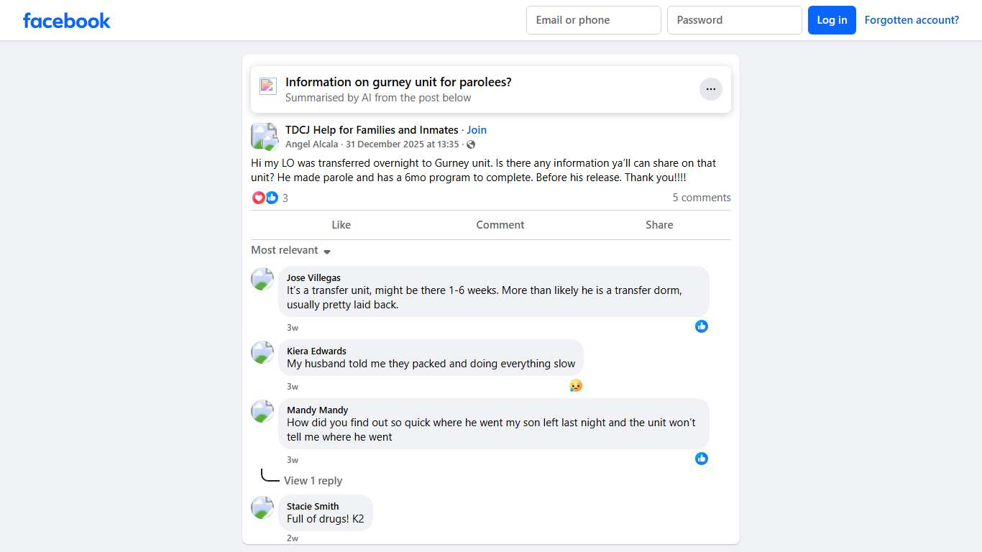Click the Log in button
982x552 pixels.
pyautogui.click(x=832, y=20)
